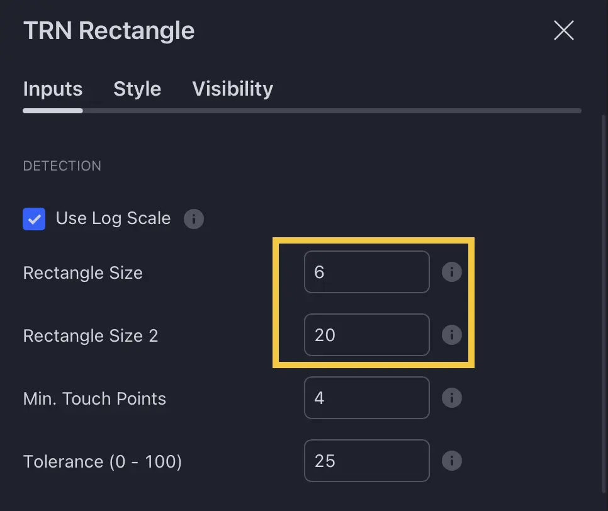Click the info circle beside the value 6
The width and height of the screenshot is (608, 511).
(x=452, y=272)
